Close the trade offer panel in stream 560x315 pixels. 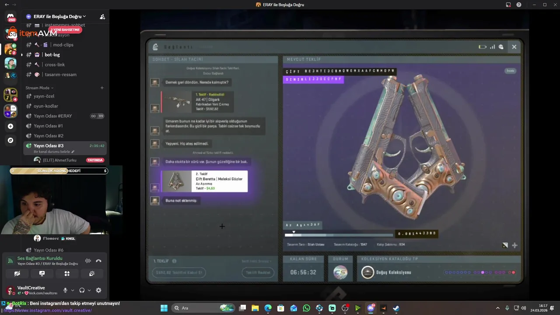514,47
